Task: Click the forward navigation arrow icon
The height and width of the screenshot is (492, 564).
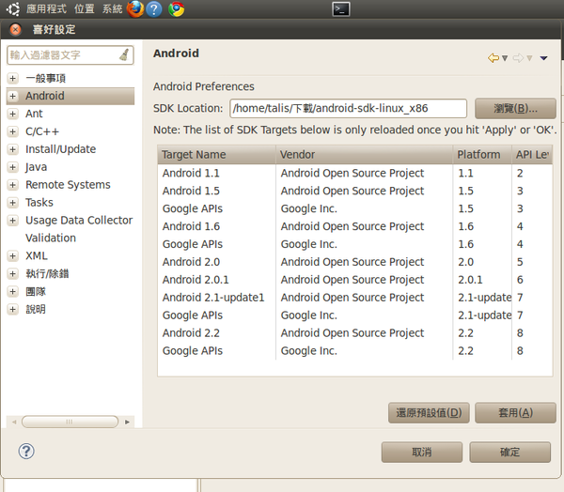Action: point(518,57)
